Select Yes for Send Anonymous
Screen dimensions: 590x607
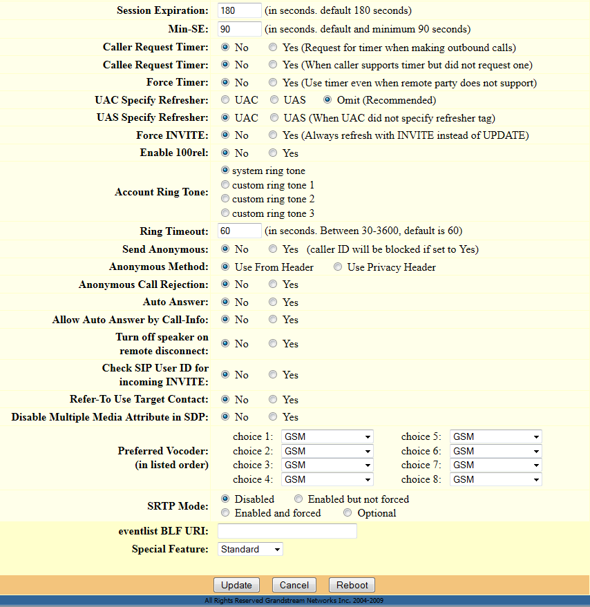point(273,249)
